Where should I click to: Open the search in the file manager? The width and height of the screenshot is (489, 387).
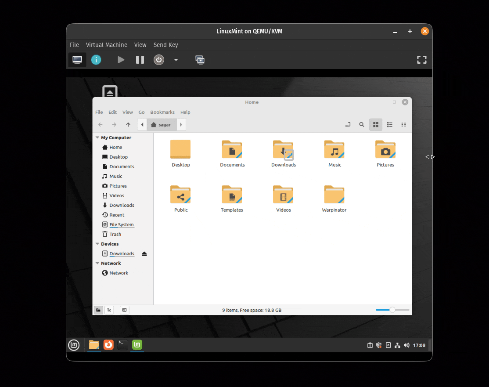click(362, 124)
